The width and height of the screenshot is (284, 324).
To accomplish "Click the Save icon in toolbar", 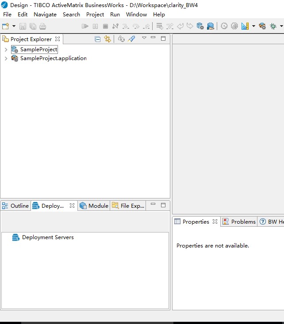I will coord(23,26).
